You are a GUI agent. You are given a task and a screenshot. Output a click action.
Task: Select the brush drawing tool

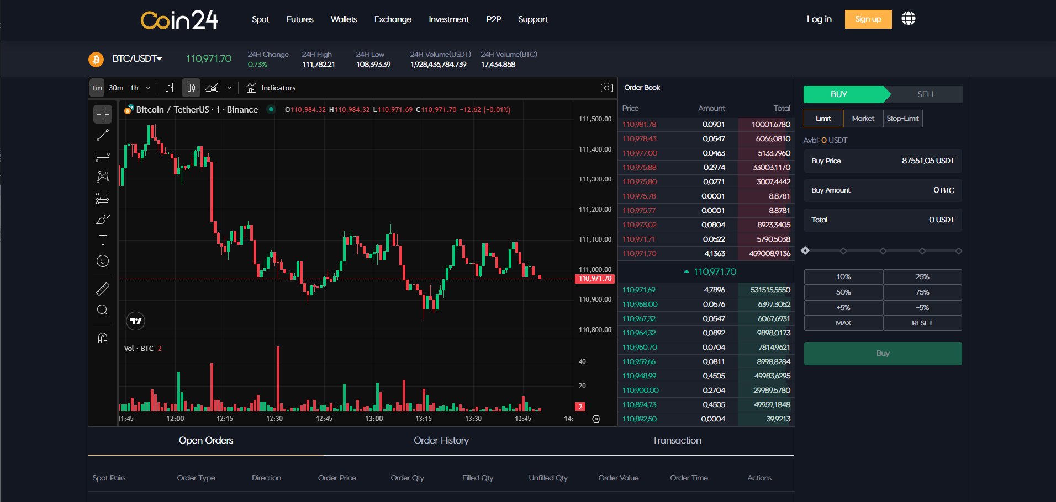(x=103, y=219)
